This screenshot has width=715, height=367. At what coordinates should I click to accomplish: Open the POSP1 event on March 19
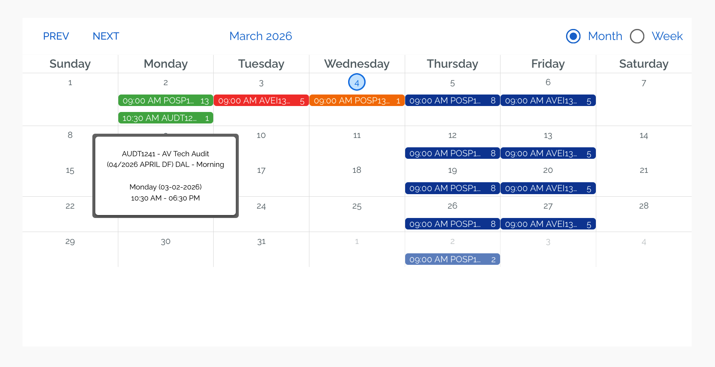pyautogui.click(x=452, y=188)
